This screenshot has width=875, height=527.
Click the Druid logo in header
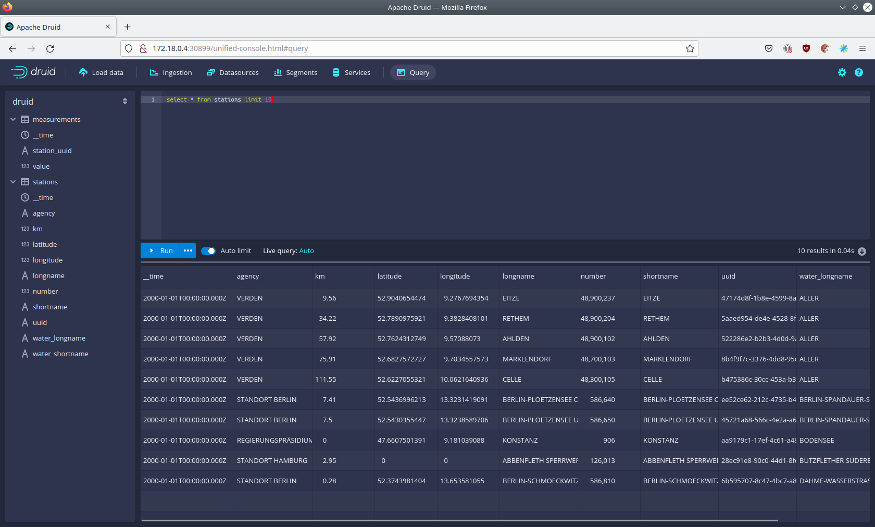[x=33, y=72]
